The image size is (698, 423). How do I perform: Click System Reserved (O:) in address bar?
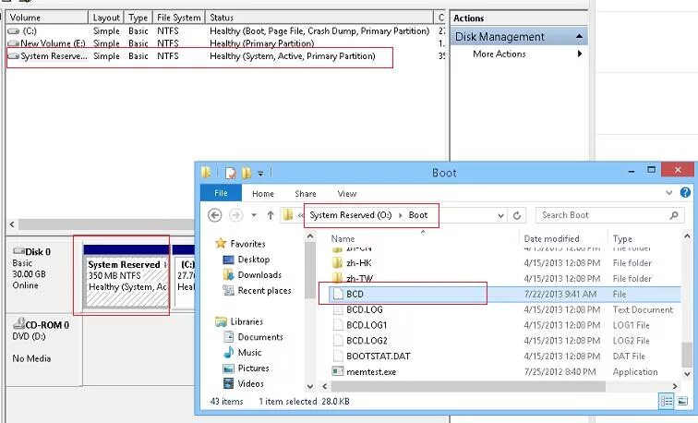(351, 215)
